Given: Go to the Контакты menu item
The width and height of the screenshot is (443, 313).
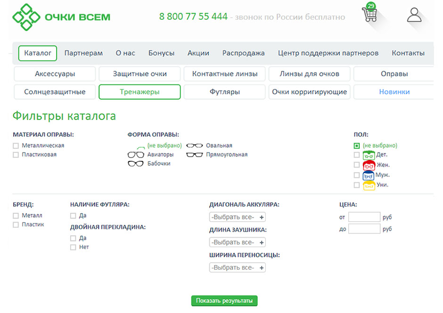Looking at the screenshot, I should click(x=408, y=53).
